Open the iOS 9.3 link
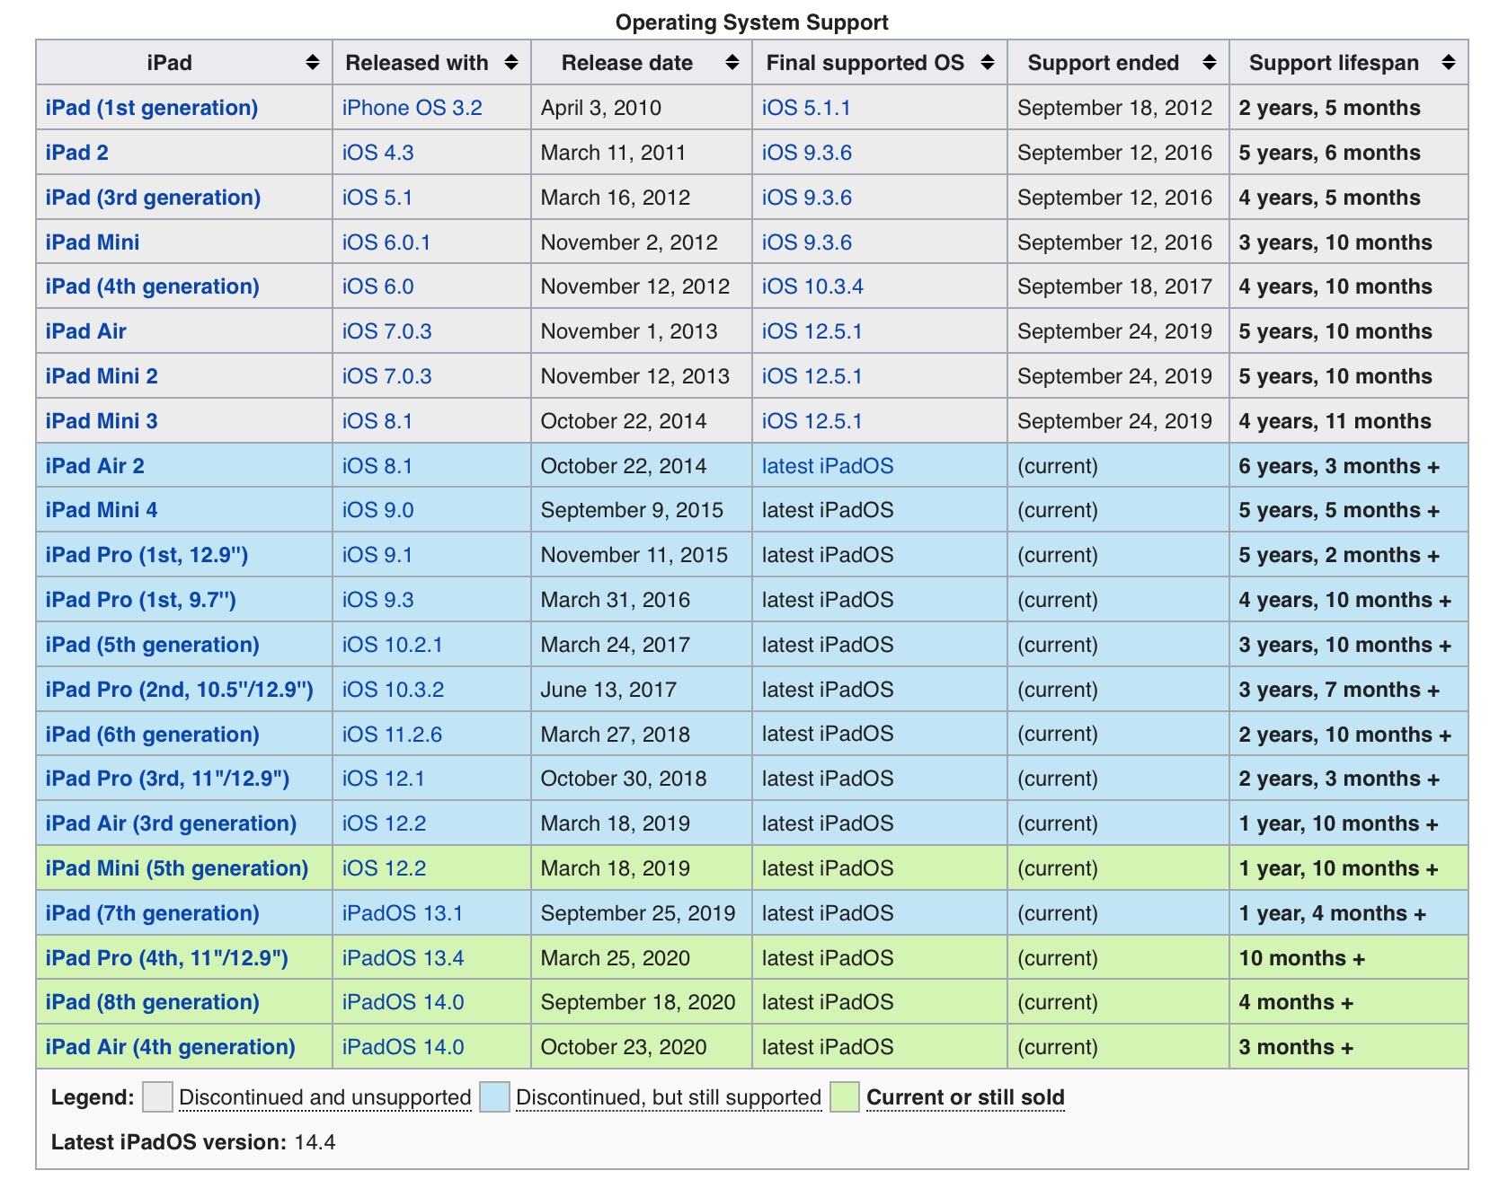The image size is (1508, 1197). [x=378, y=600]
